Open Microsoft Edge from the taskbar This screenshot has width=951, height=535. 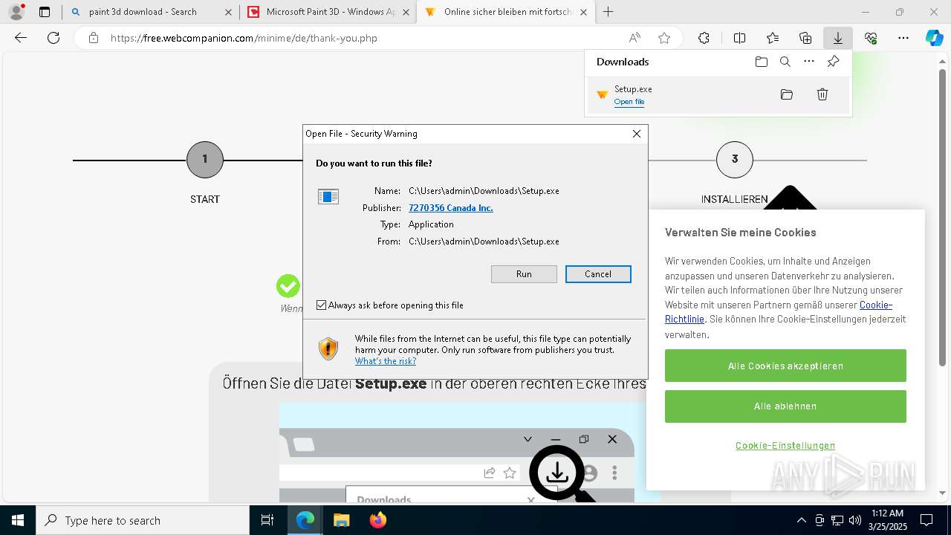click(305, 520)
